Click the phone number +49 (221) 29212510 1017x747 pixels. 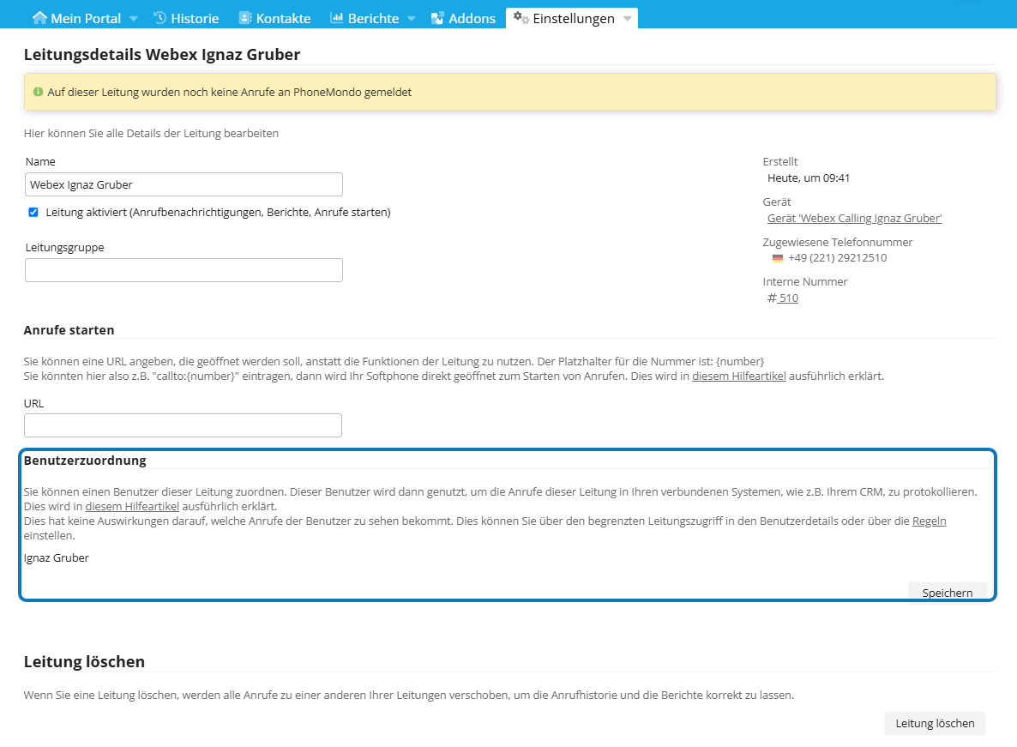pos(837,258)
